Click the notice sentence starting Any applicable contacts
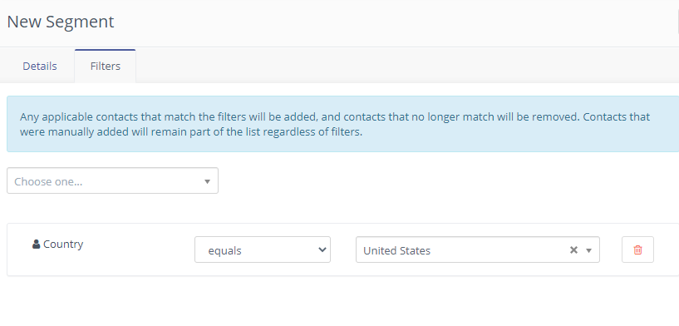The image size is (679, 326). [x=335, y=116]
